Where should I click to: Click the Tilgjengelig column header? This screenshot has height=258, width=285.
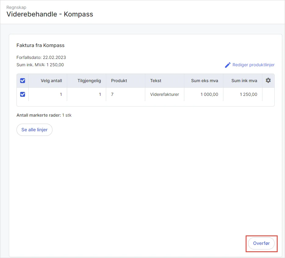(x=89, y=81)
